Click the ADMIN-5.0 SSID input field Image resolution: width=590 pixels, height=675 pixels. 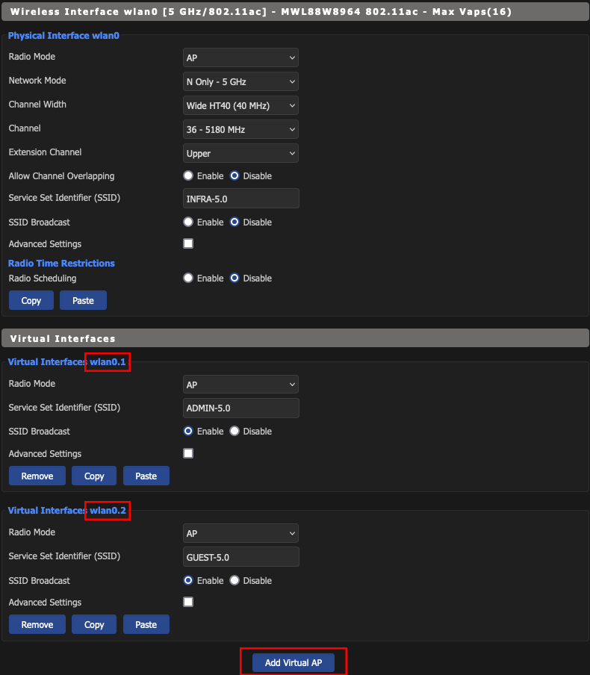240,408
